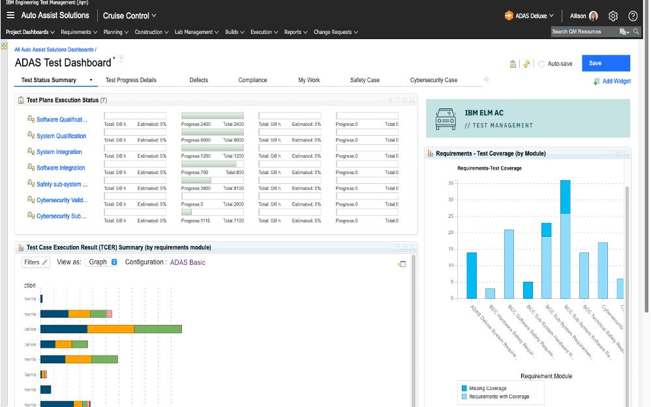651x407 pixels.
Task: Click the pencil icon on Filters
Action: coord(45,262)
